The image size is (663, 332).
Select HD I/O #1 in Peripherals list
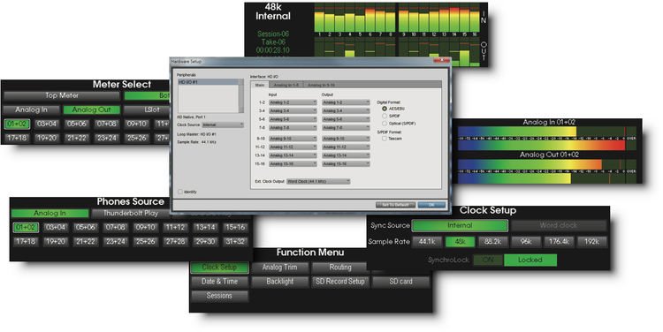[208, 82]
